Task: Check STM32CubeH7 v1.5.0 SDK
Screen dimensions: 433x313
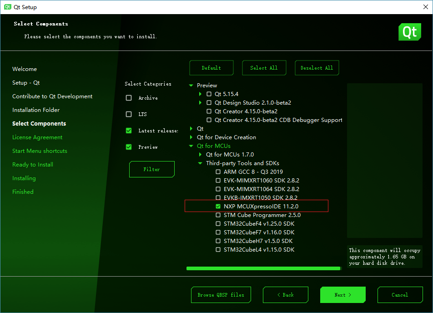Action: coord(218,241)
